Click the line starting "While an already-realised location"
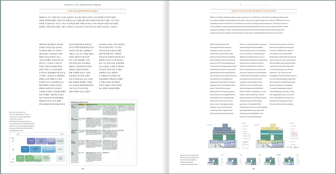Viewport: 336px width, 174px height. click(x=249, y=17)
